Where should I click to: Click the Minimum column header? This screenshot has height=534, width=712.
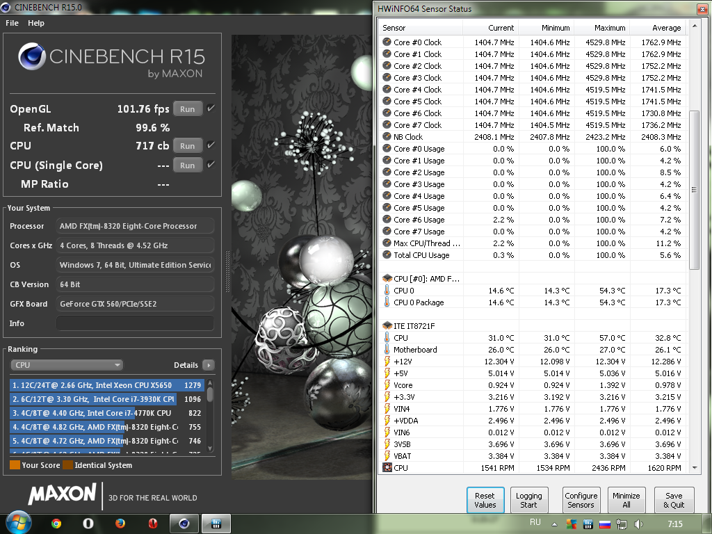[547, 28]
